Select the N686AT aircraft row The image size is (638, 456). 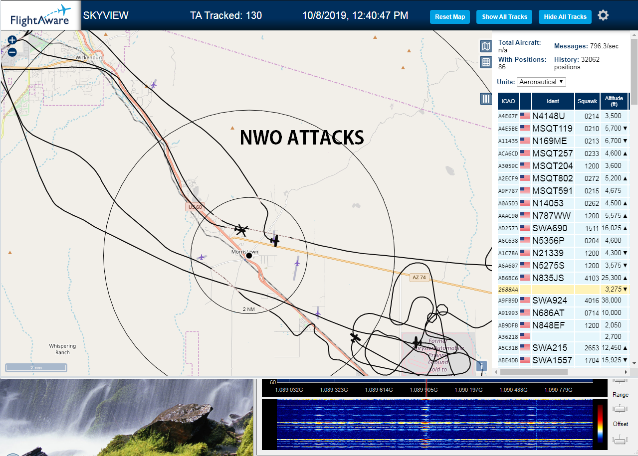(564, 312)
